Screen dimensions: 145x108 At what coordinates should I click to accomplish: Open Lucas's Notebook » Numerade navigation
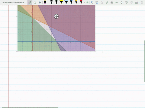pos(13,2)
